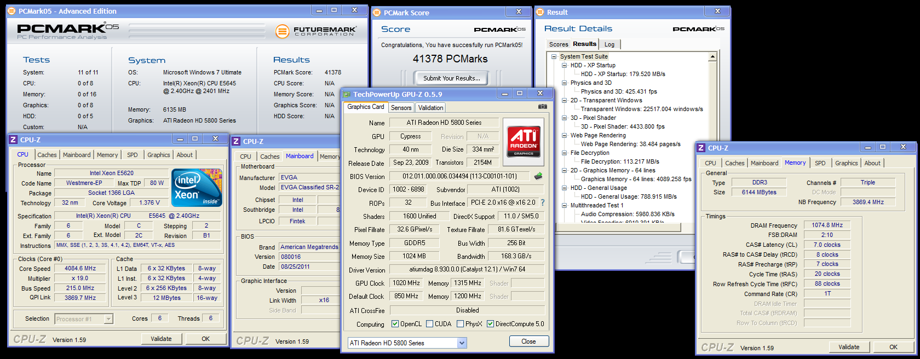Select the Physics and 3D: 425.431 fps row
The width and height of the screenshot is (920, 359).
[x=619, y=91]
